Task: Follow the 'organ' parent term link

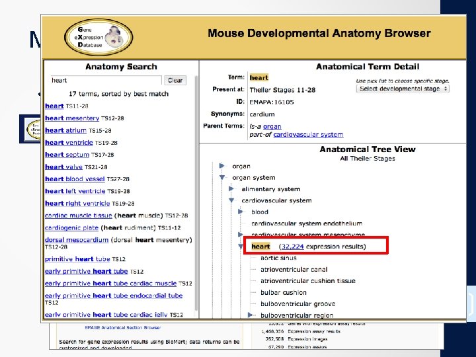Action: coord(272,126)
